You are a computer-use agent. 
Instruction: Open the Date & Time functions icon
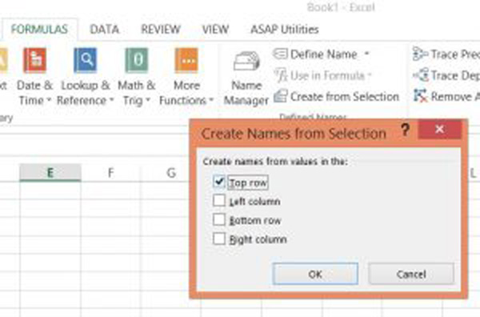click(34, 60)
